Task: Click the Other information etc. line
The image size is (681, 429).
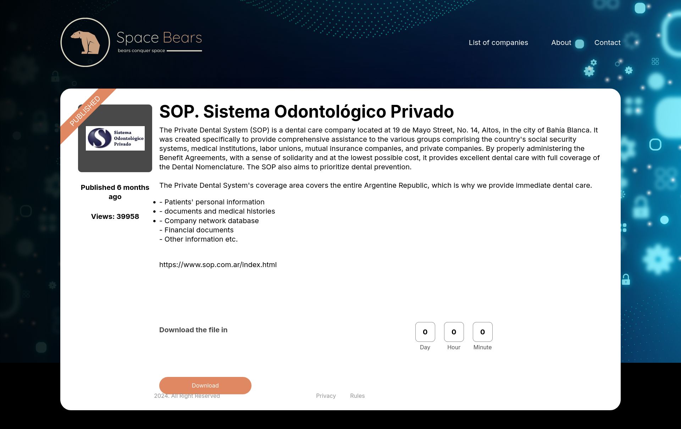Action: pyautogui.click(x=198, y=239)
